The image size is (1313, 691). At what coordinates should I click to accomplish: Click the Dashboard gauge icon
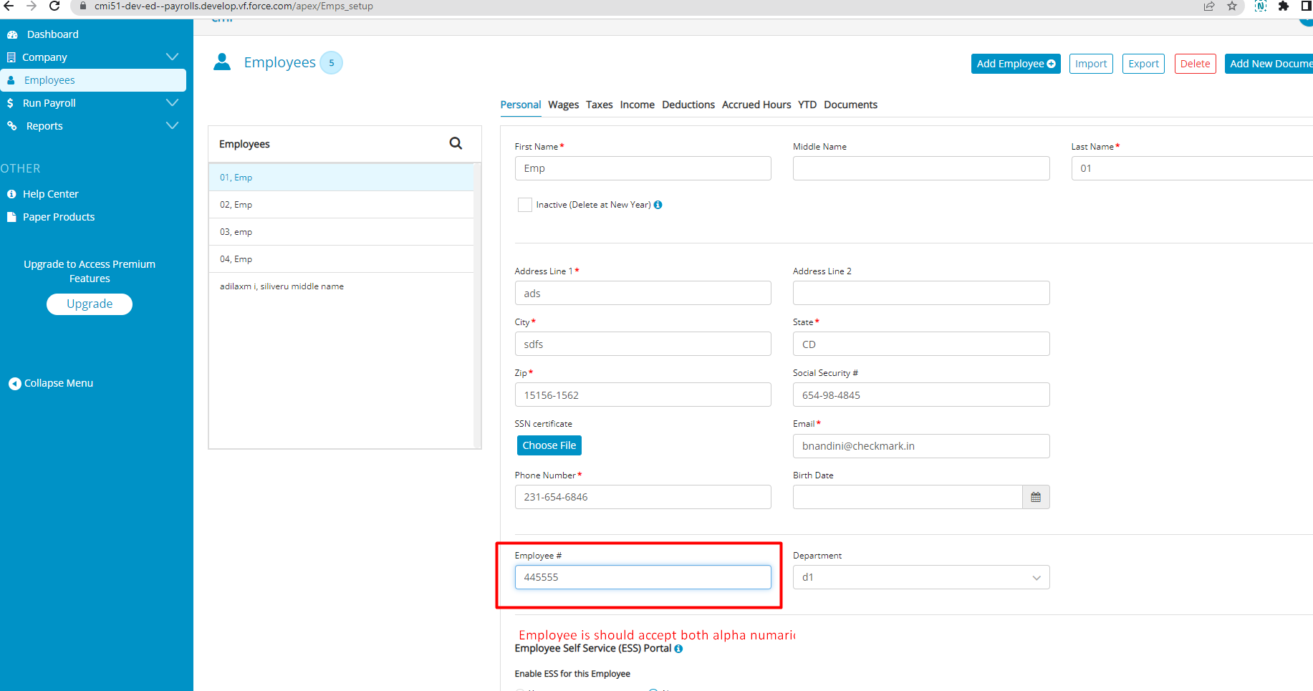[x=12, y=34]
